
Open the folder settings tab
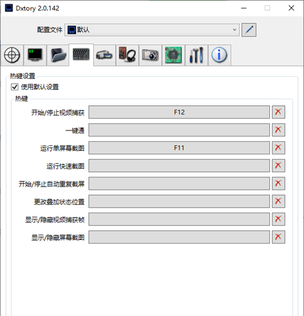coord(58,55)
